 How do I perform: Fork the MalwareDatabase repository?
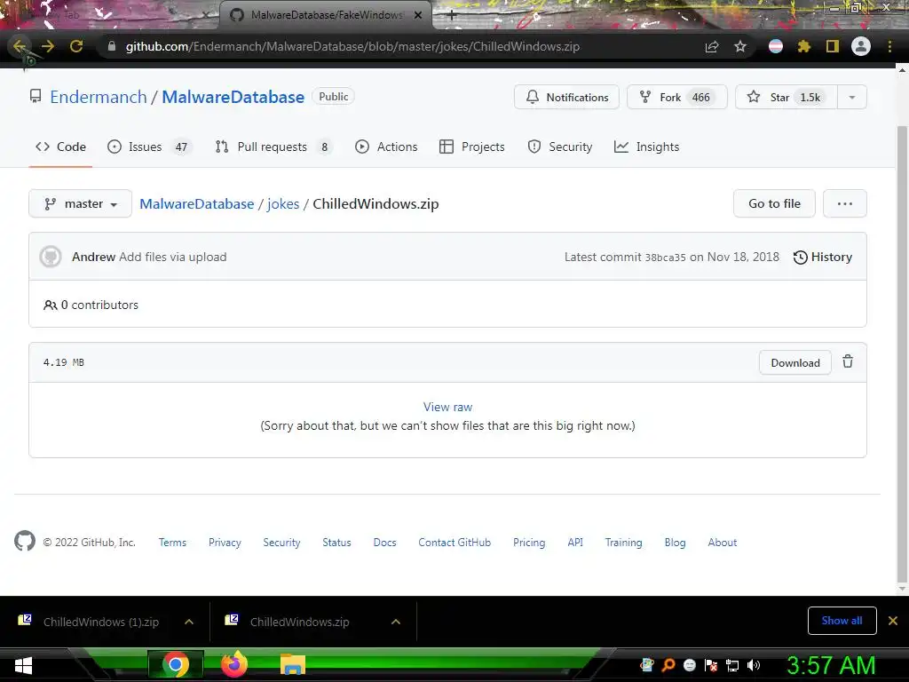point(676,97)
